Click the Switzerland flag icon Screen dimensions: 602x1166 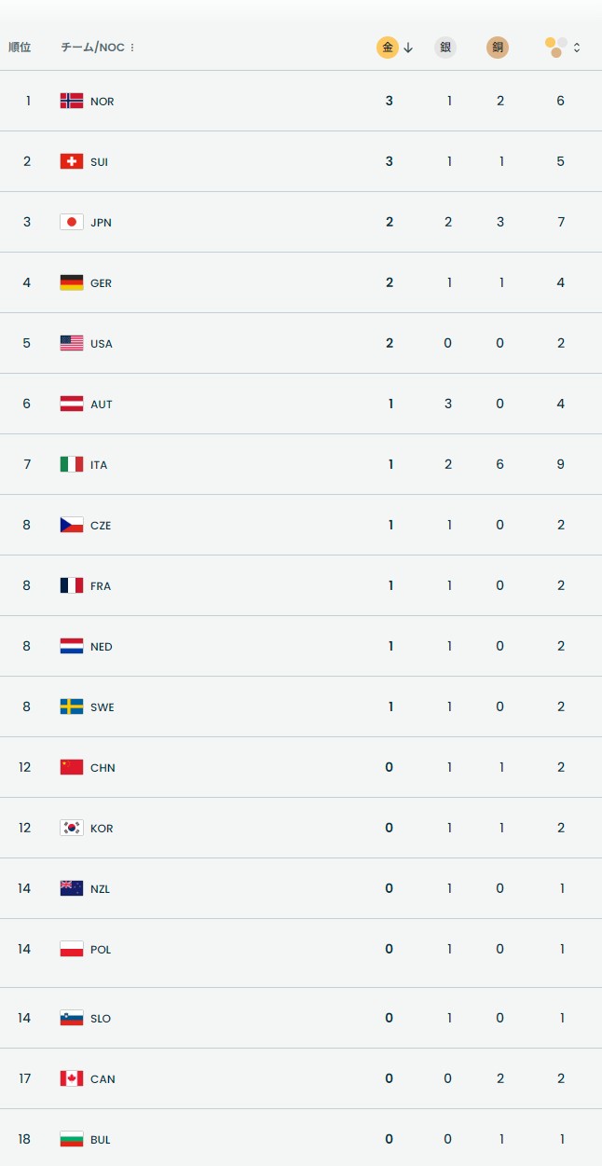[72, 161]
